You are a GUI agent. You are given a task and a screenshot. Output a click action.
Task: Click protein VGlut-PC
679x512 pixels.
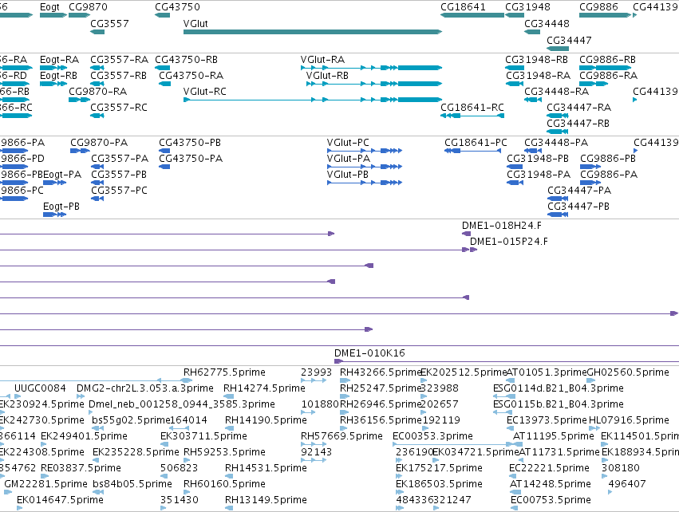365,151
